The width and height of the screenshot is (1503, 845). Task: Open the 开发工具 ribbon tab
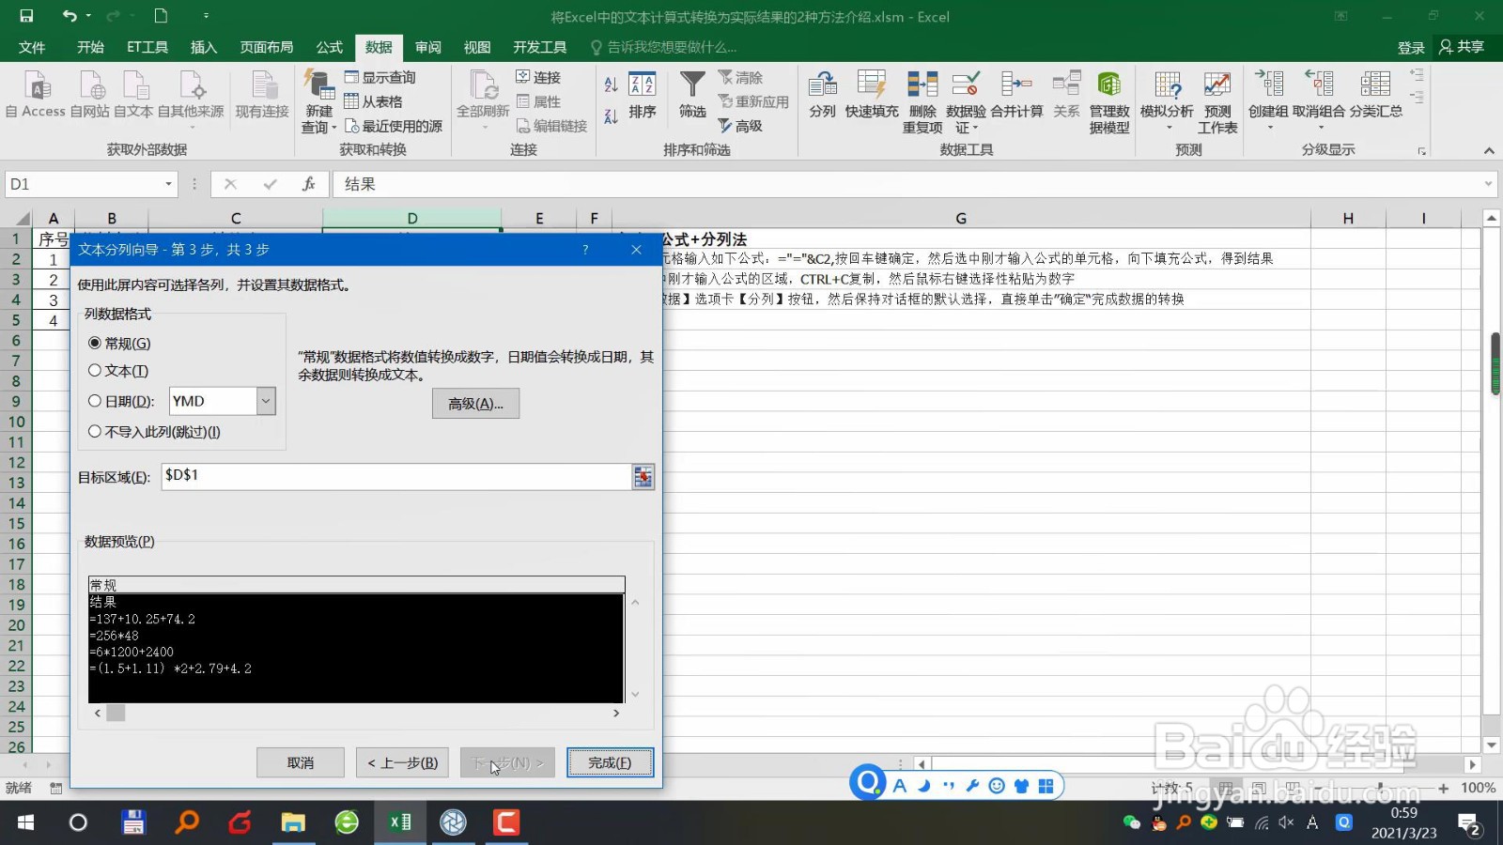540,47
